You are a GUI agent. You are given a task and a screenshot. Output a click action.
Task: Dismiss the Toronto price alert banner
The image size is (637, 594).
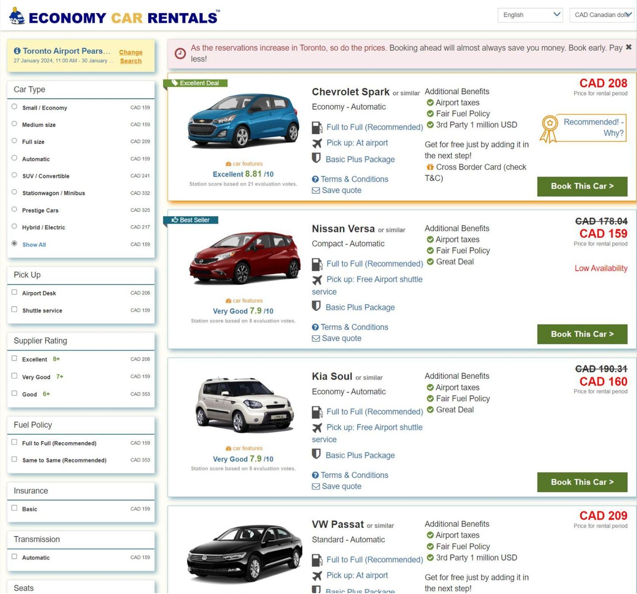click(629, 47)
